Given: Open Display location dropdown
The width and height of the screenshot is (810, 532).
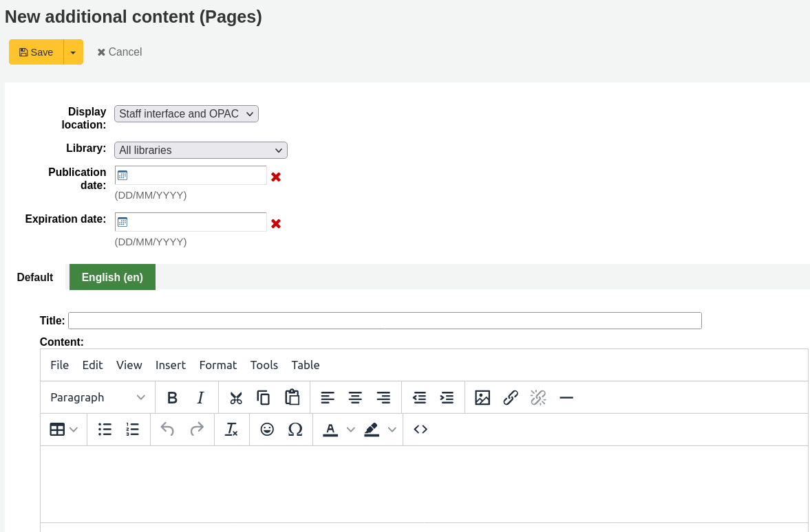Looking at the screenshot, I should [186, 113].
